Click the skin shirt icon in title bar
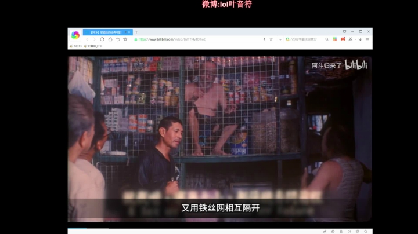418x234 pixels. tap(344, 31)
